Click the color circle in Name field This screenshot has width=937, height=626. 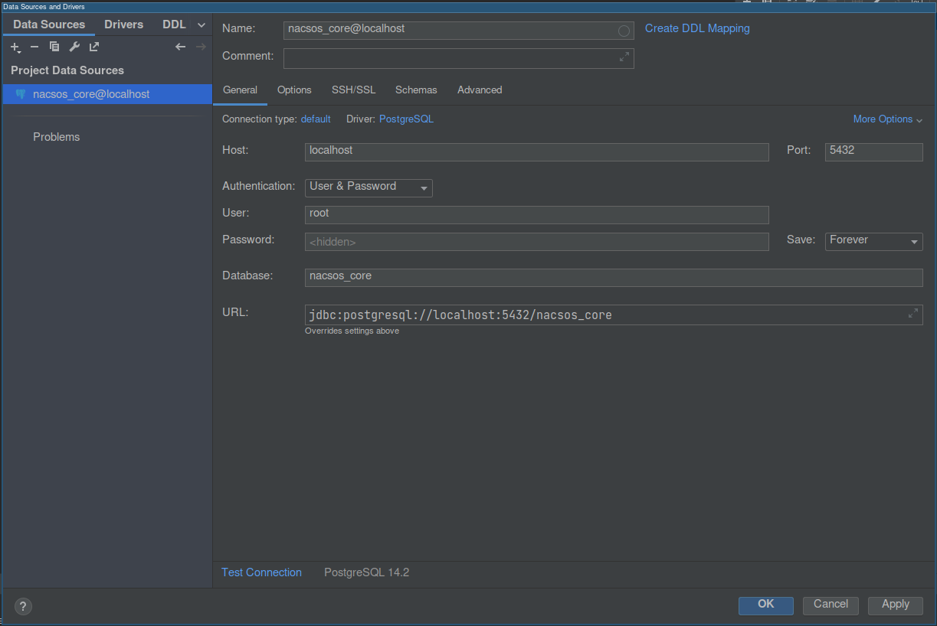pos(624,31)
